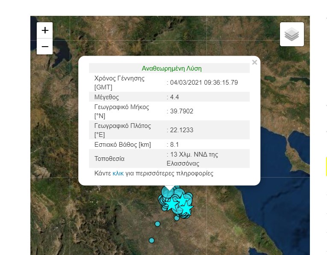The image size is (327, 255).
Task: Click the magnitude value 4.4
Action: pyautogui.click(x=174, y=97)
